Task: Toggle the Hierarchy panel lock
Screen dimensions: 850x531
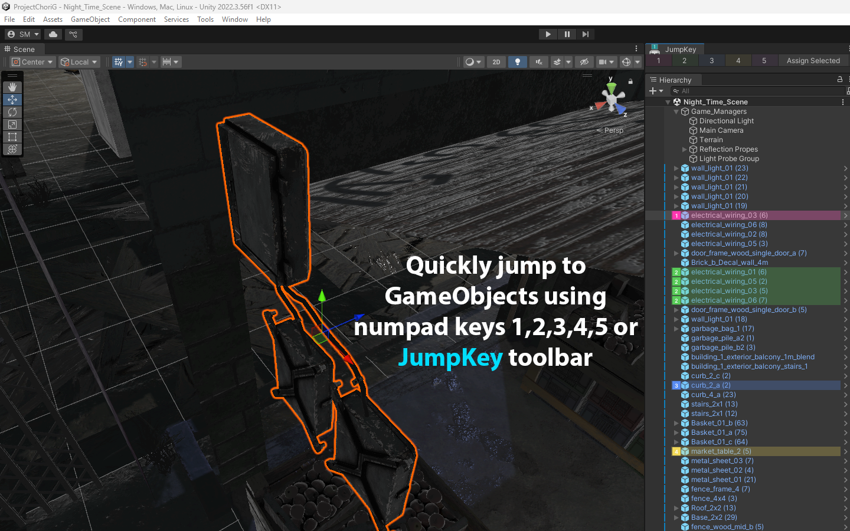Action: click(840, 79)
